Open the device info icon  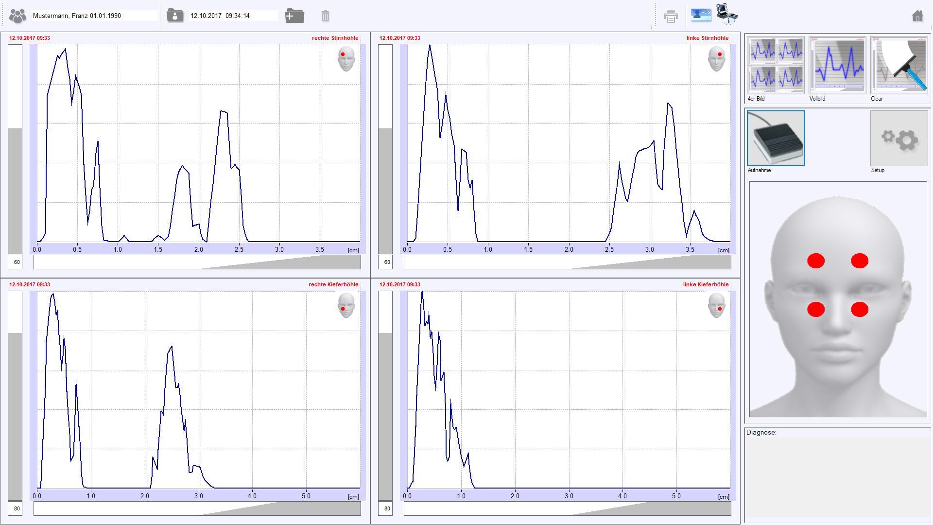coord(727,14)
